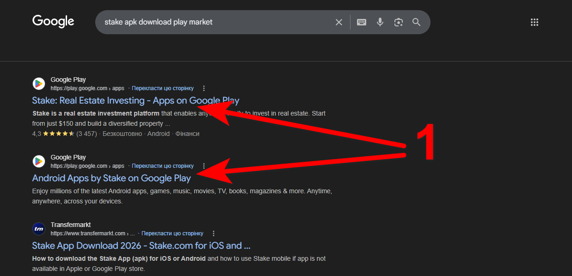Click the Transfermarkt site name
Screen dimensions: 572x276
[x=70, y=225]
